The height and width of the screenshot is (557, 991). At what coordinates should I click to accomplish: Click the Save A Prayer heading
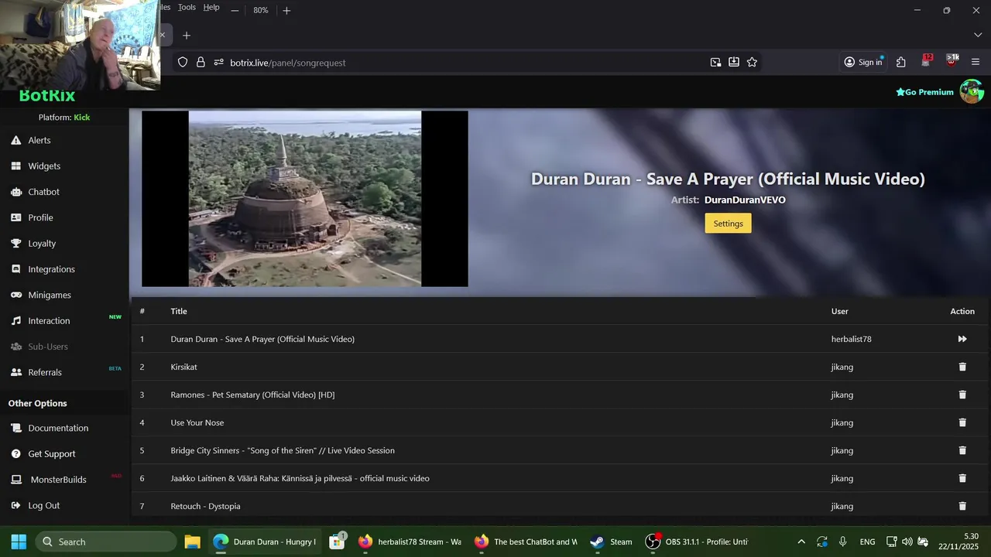[x=728, y=179]
